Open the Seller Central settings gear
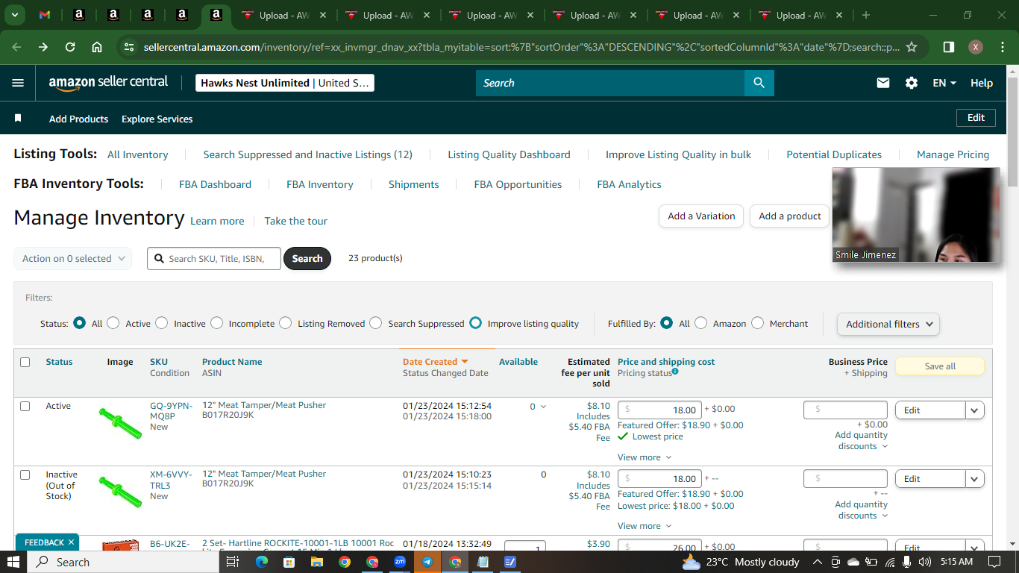Screen dimensions: 1019x573 pos(912,83)
